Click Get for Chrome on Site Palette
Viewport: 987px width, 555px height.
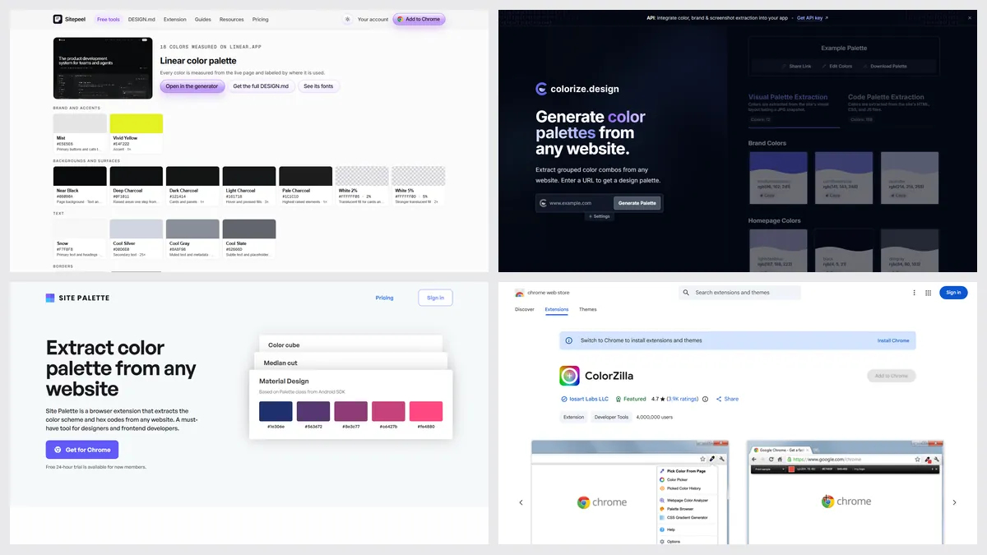click(82, 450)
